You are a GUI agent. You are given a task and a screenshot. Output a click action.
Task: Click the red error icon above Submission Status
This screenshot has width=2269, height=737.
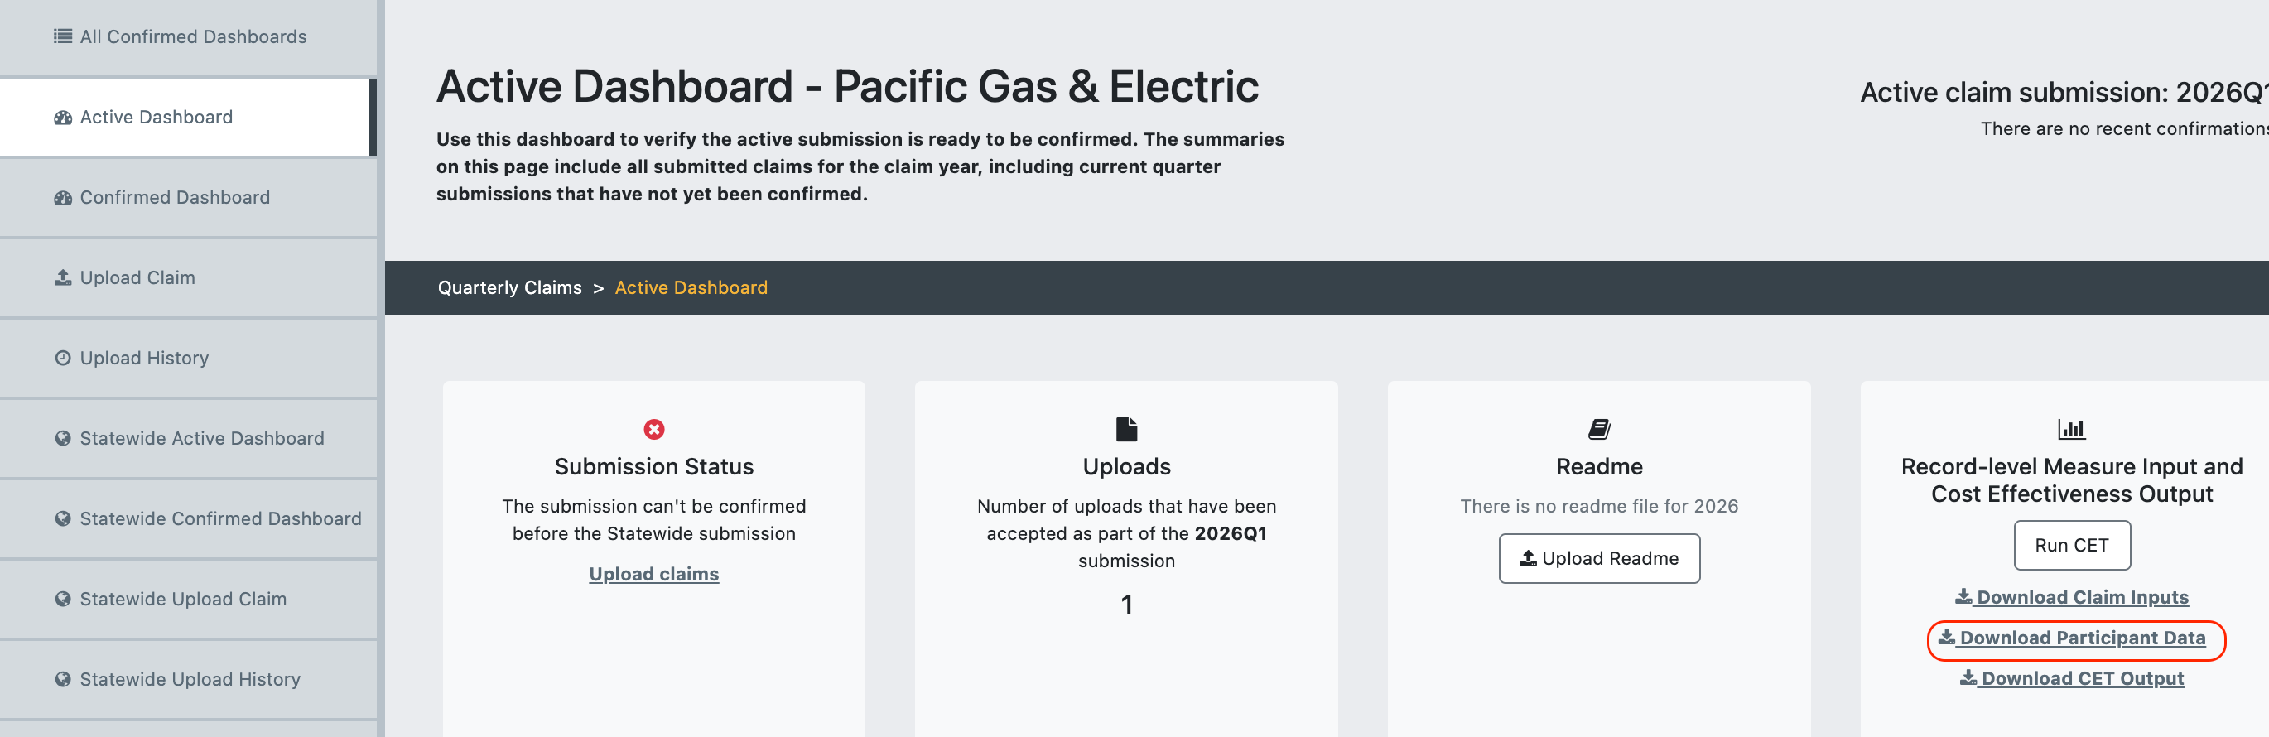(653, 429)
